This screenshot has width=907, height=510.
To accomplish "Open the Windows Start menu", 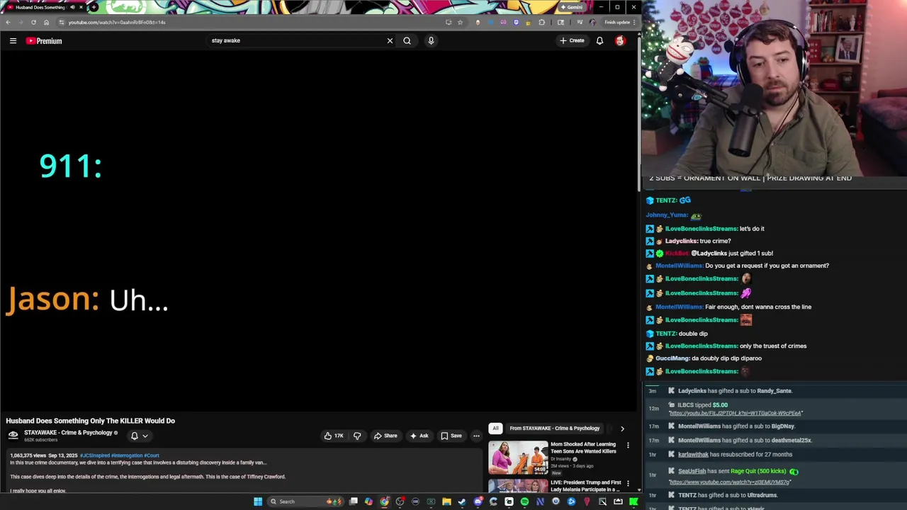I will click(258, 501).
